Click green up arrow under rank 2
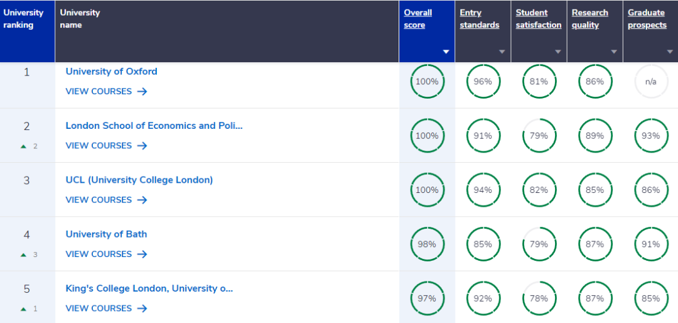The image size is (678, 323). pos(24,146)
